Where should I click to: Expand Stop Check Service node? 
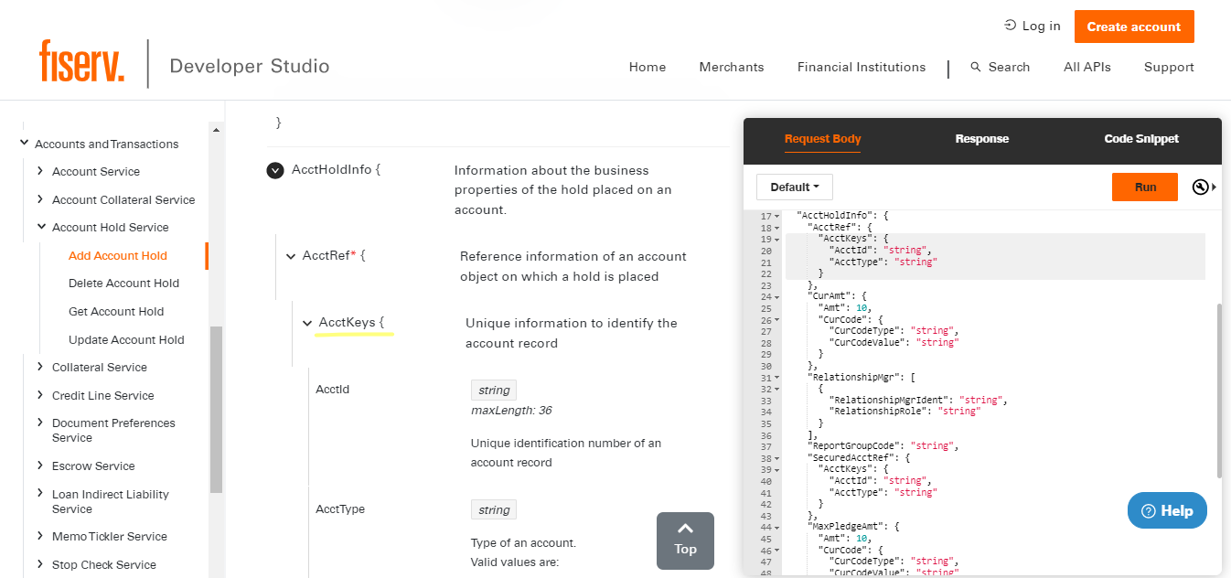click(40, 564)
